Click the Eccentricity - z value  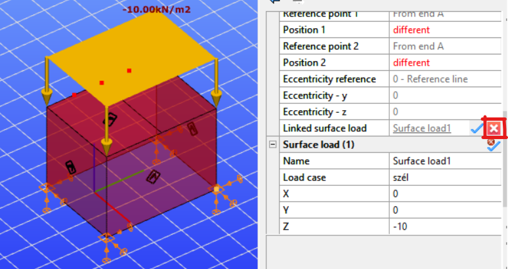point(445,112)
